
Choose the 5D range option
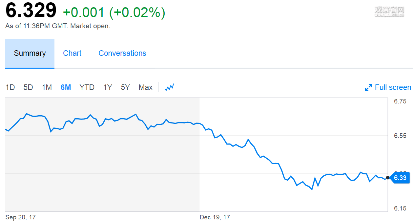(x=28, y=87)
